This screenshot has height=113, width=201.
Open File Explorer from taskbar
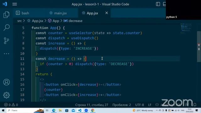(x=60, y=110)
